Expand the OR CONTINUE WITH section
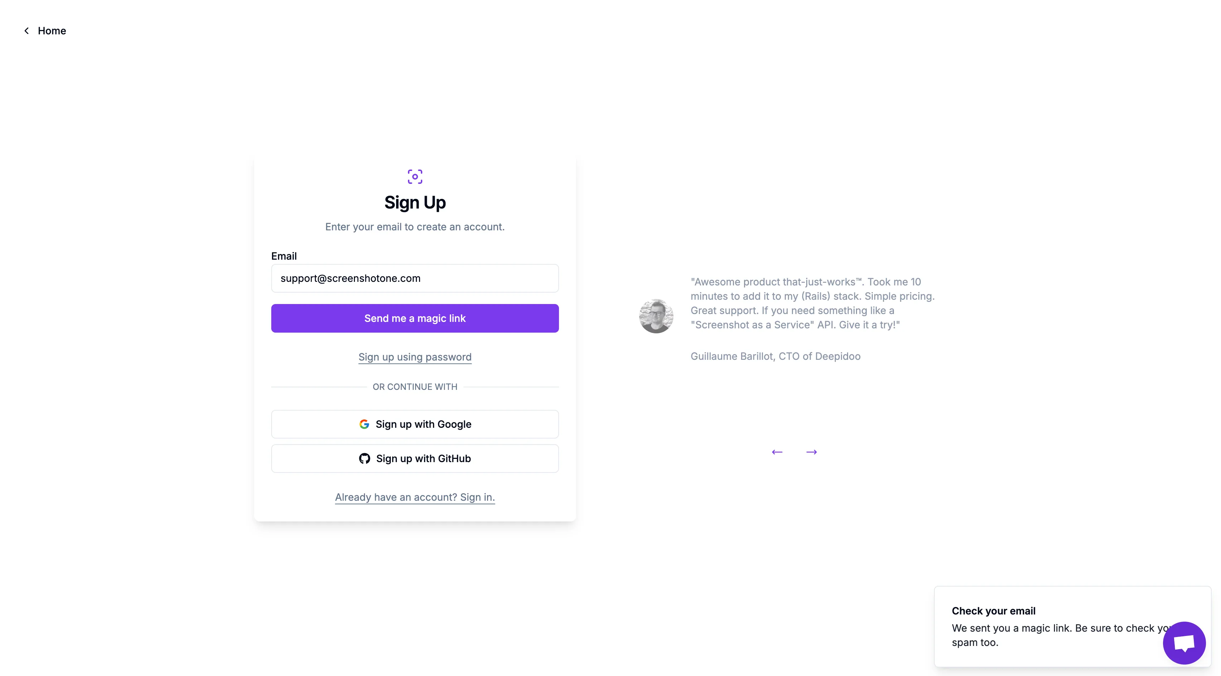1221x676 pixels. point(415,386)
